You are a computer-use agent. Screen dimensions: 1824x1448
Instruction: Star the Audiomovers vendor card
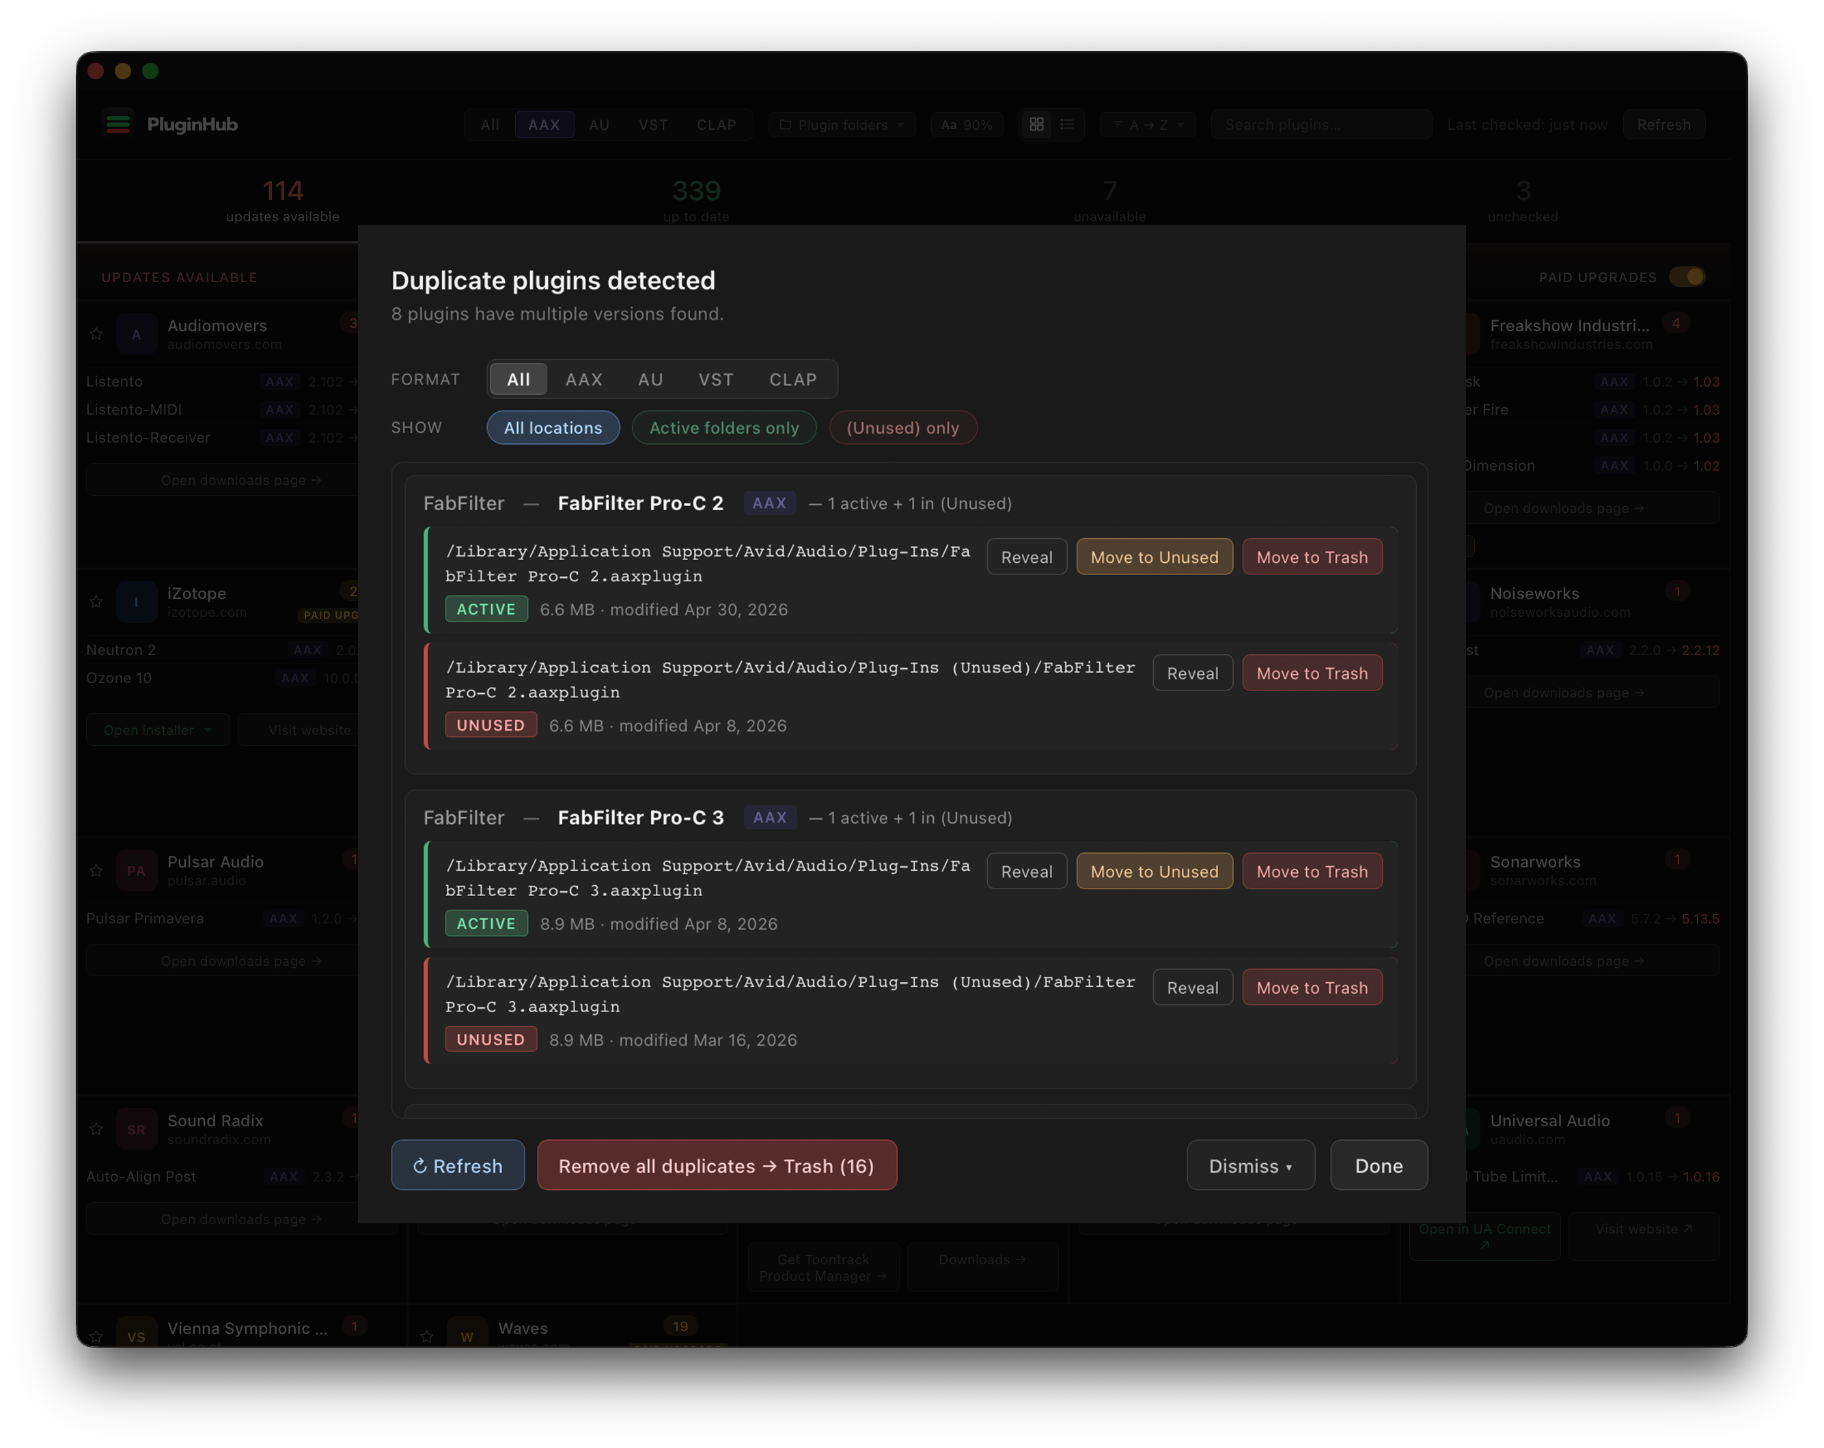[x=96, y=334]
